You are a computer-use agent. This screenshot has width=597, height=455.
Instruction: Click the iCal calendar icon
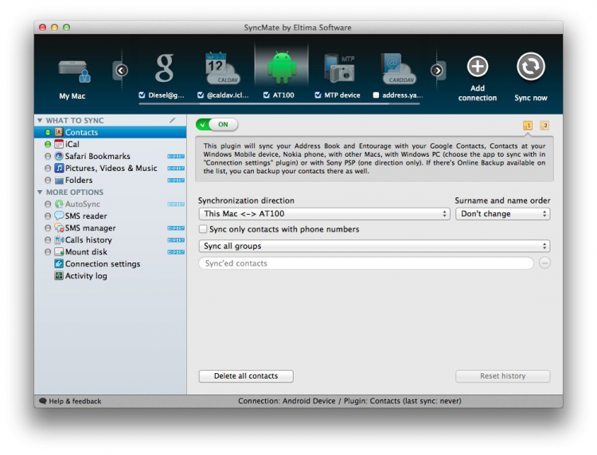(x=59, y=144)
